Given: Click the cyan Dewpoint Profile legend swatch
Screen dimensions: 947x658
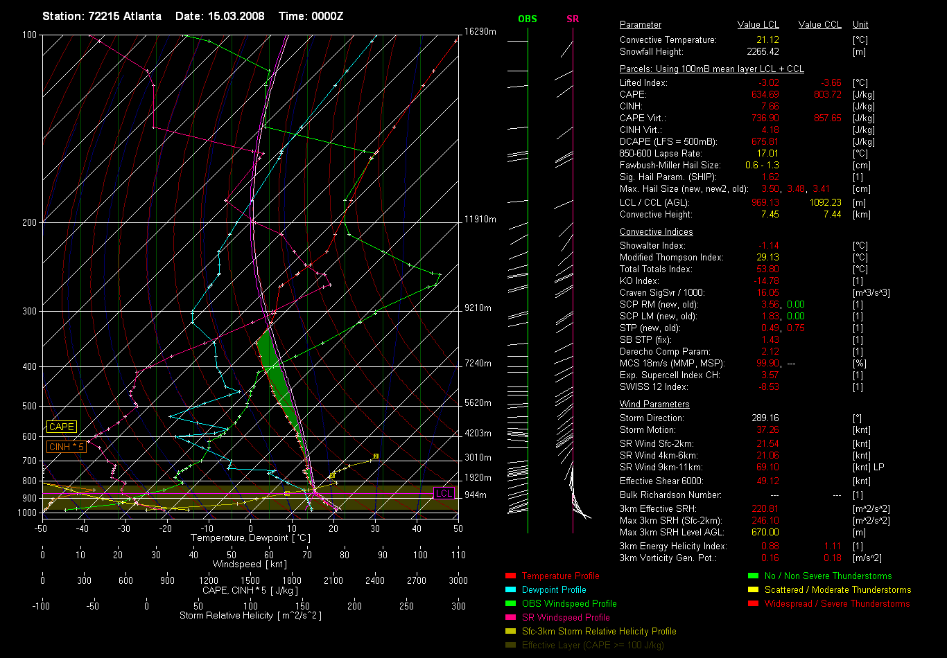Looking at the screenshot, I should pyautogui.click(x=511, y=589).
